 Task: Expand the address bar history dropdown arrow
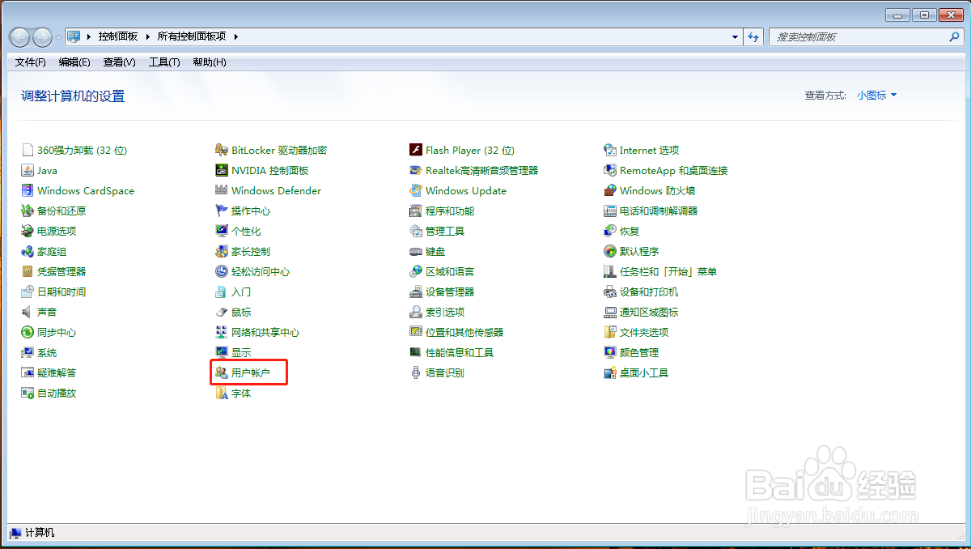tap(735, 37)
